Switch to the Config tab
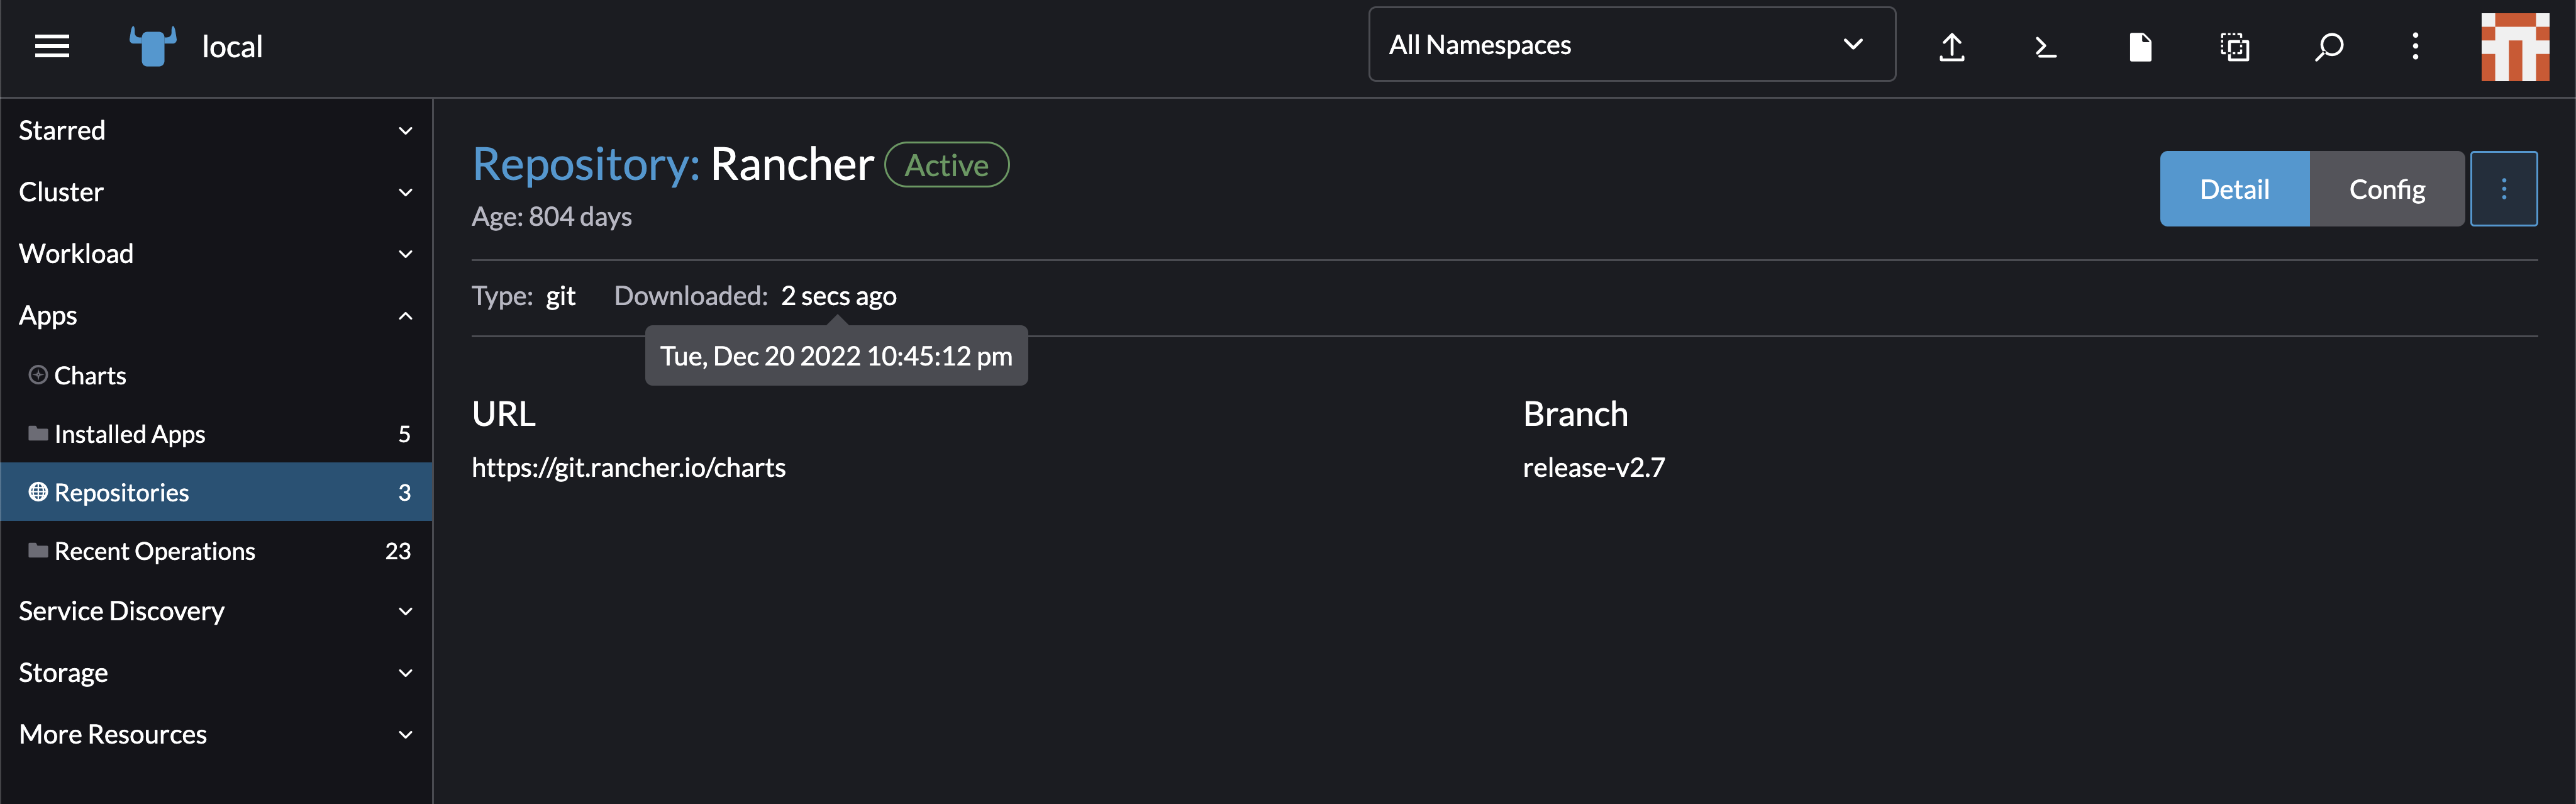 tap(2386, 188)
